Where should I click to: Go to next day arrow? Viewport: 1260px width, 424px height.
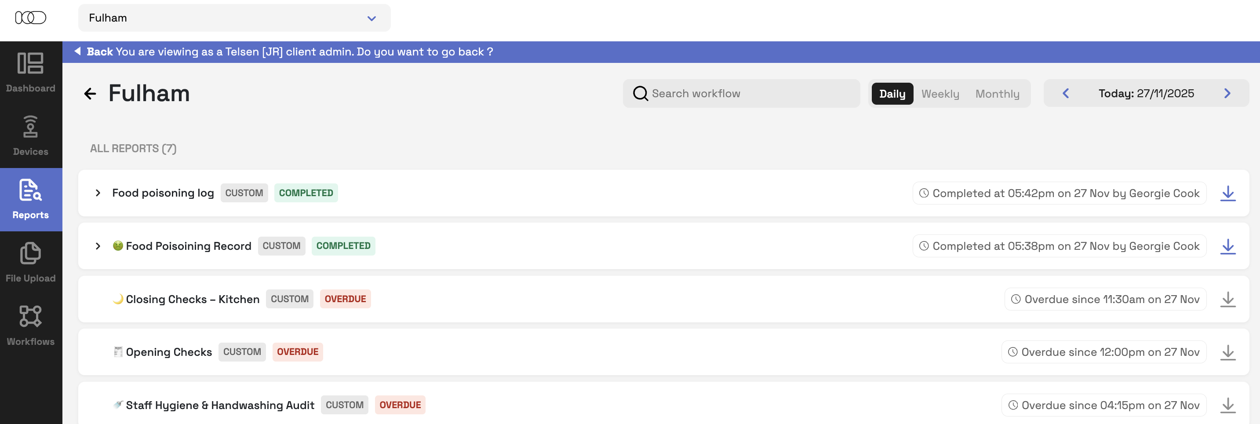(1227, 94)
